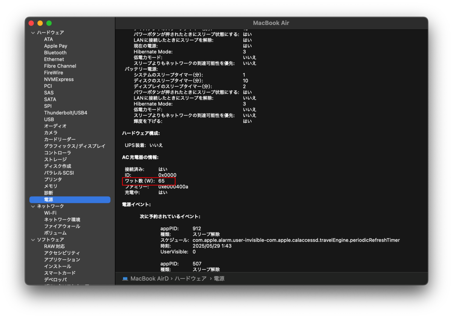The image size is (453, 318).
Task: Collapse the ソフトウェア section chevron
Action: coord(33,240)
